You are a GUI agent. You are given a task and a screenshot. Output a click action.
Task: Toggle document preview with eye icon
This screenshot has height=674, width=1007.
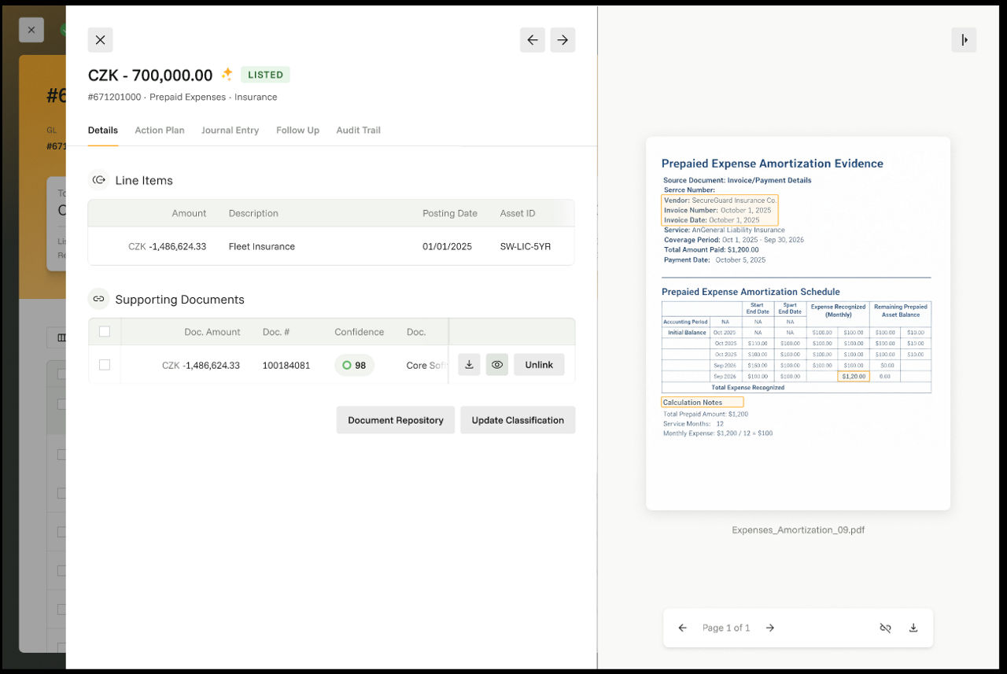point(497,365)
